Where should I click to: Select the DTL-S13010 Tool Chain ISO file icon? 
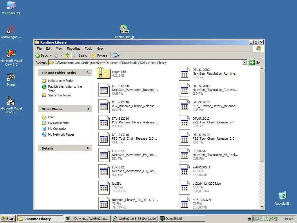coord(184,139)
